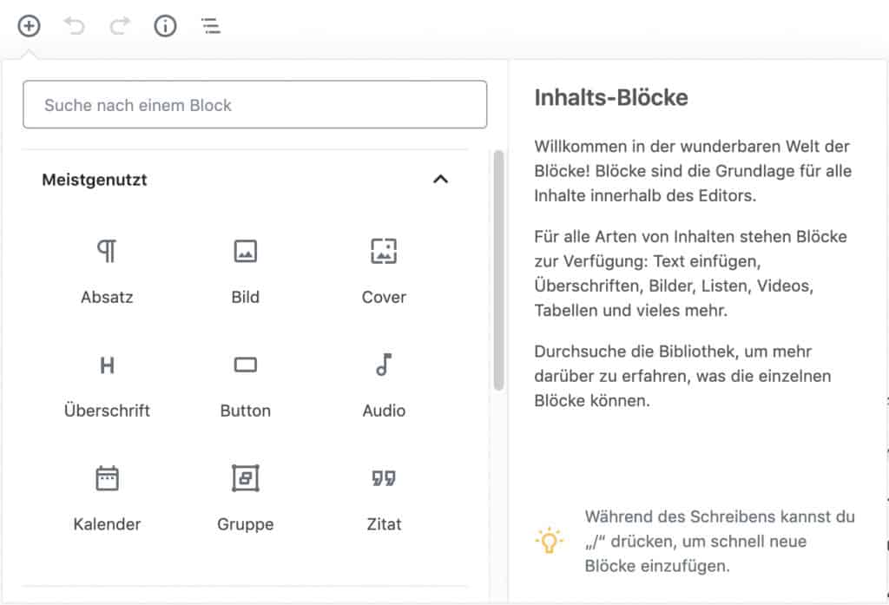
Task: Click the Gruppe label
Action: pos(246,524)
